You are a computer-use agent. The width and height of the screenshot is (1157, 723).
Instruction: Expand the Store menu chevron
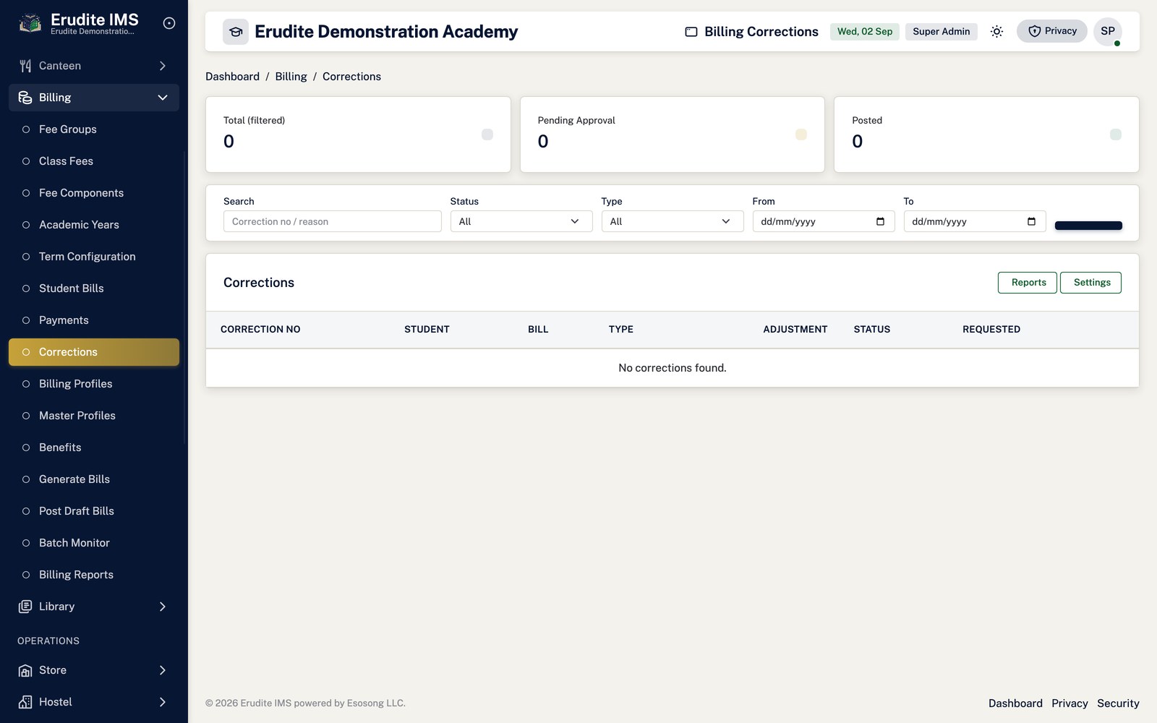pyautogui.click(x=163, y=670)
